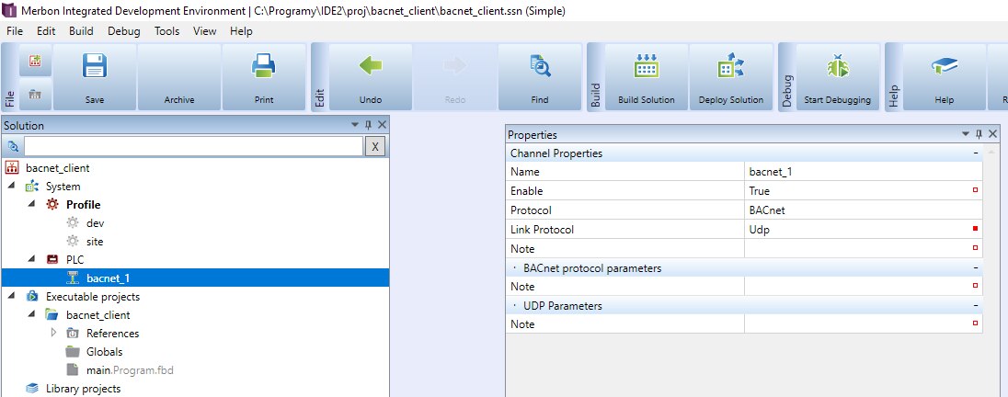Open the Build menu
This screenshot has width=1008, height=397.
click(81, 30)
